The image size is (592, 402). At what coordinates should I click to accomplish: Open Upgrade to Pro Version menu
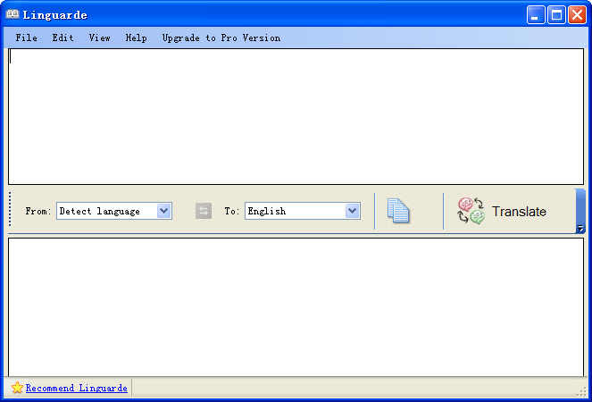(221, 38)
